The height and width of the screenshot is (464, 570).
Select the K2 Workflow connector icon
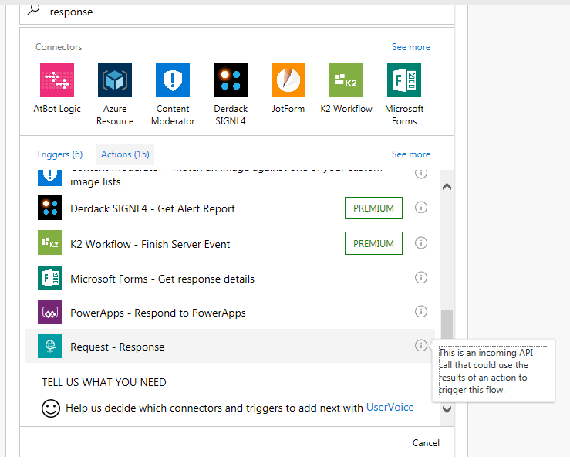(346, 80)
